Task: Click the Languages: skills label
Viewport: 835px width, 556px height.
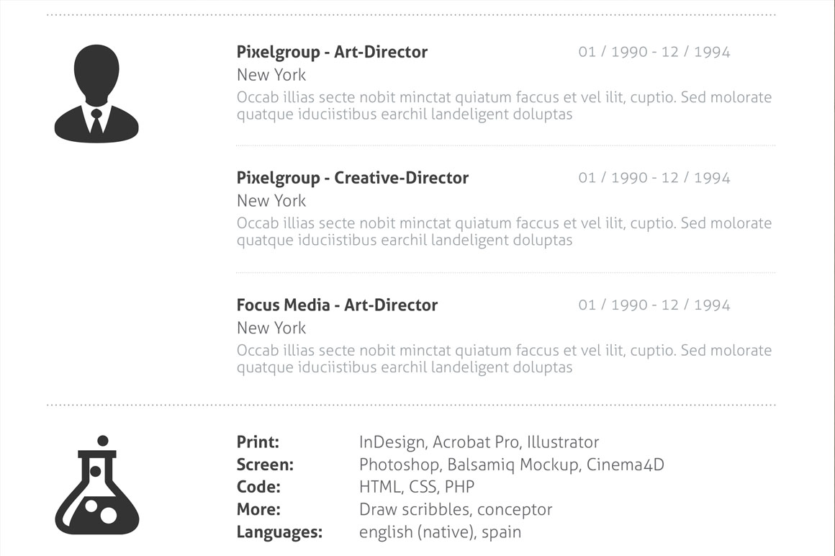Action: (279, 532)
